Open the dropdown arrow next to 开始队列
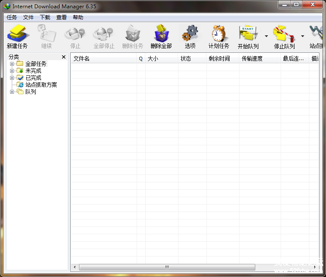Image resolution: width=326 pixels, height=277 pixels. click(266, 36)
